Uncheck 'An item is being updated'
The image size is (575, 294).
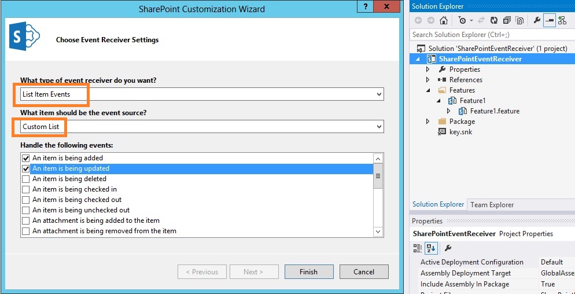25,169
